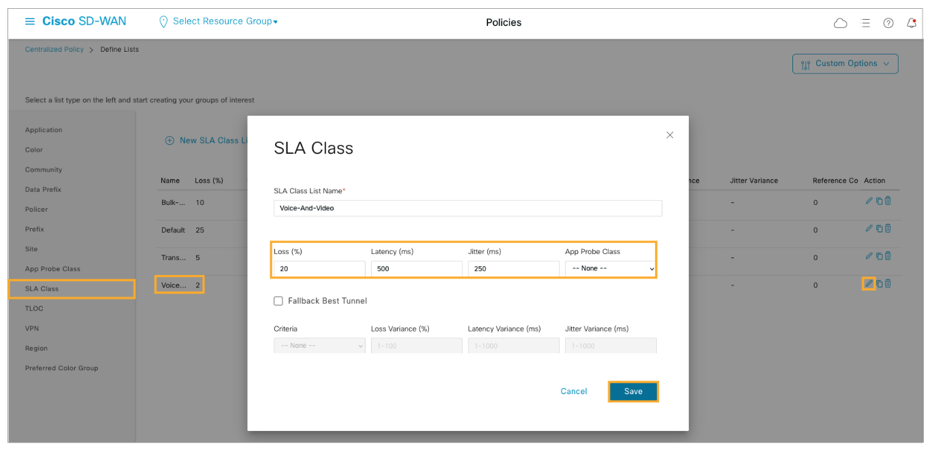Click edit pencil for Voice-And-Video row
The image size is (936, 452).
click(869, 283)
